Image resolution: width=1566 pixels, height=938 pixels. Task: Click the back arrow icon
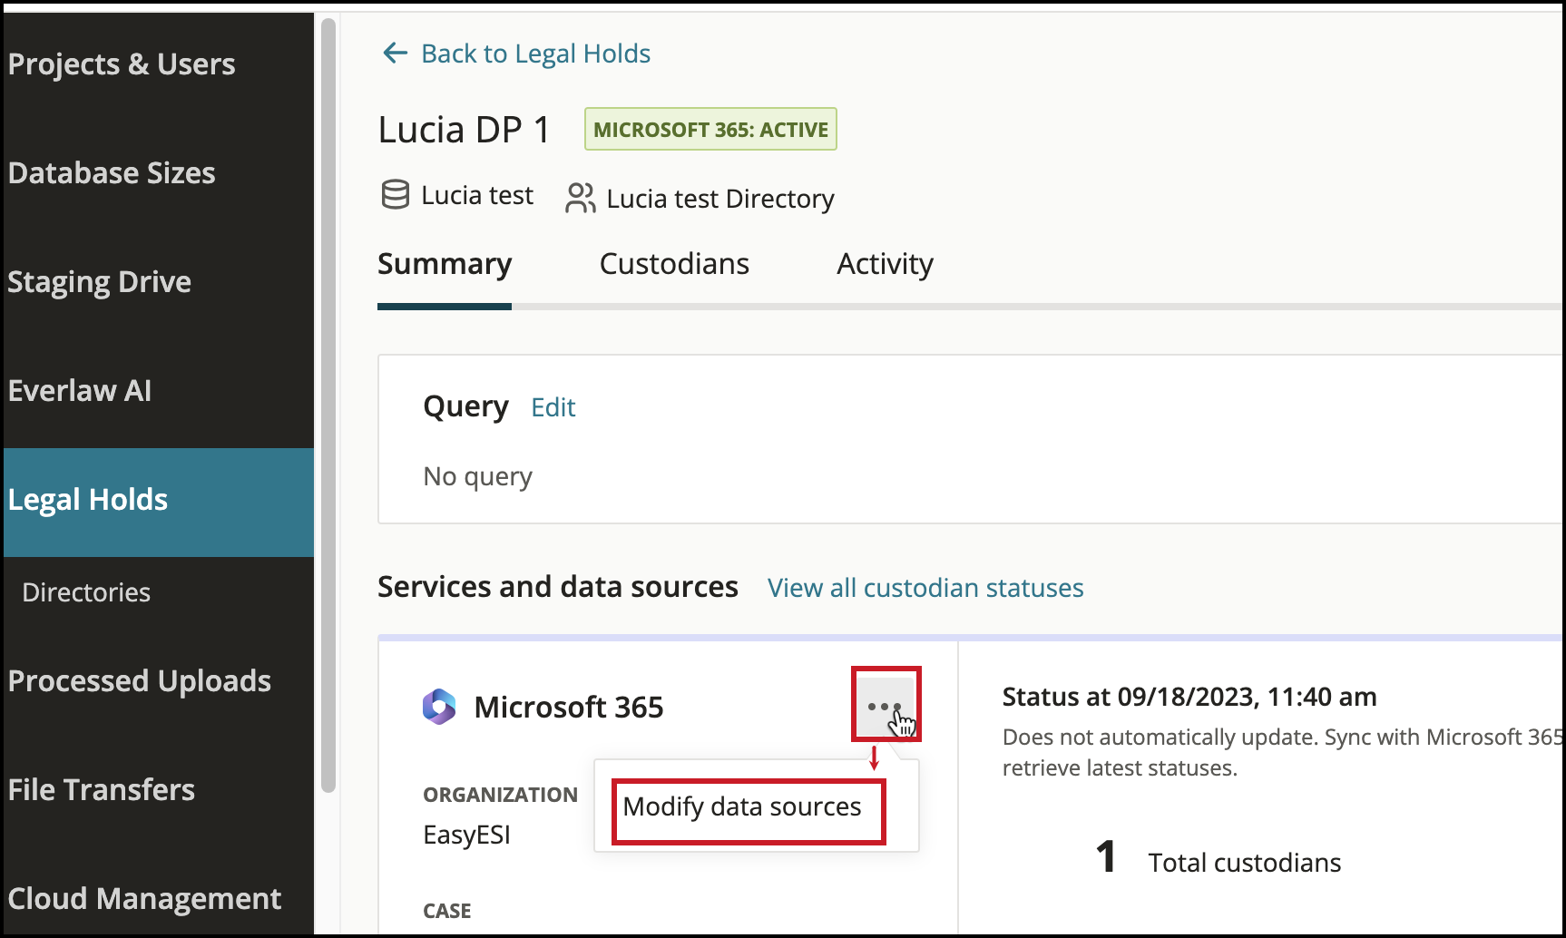(395, 54)
